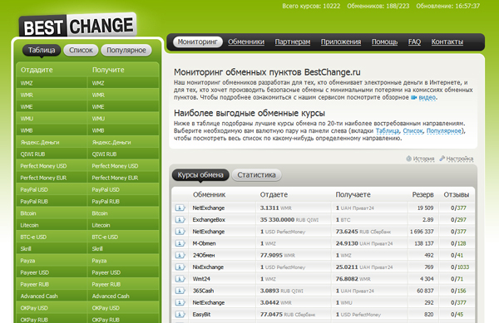The width and height of the screenshot is (499, 323).
Task: Open info icon next to 365Cash
Action: (180, 291)
